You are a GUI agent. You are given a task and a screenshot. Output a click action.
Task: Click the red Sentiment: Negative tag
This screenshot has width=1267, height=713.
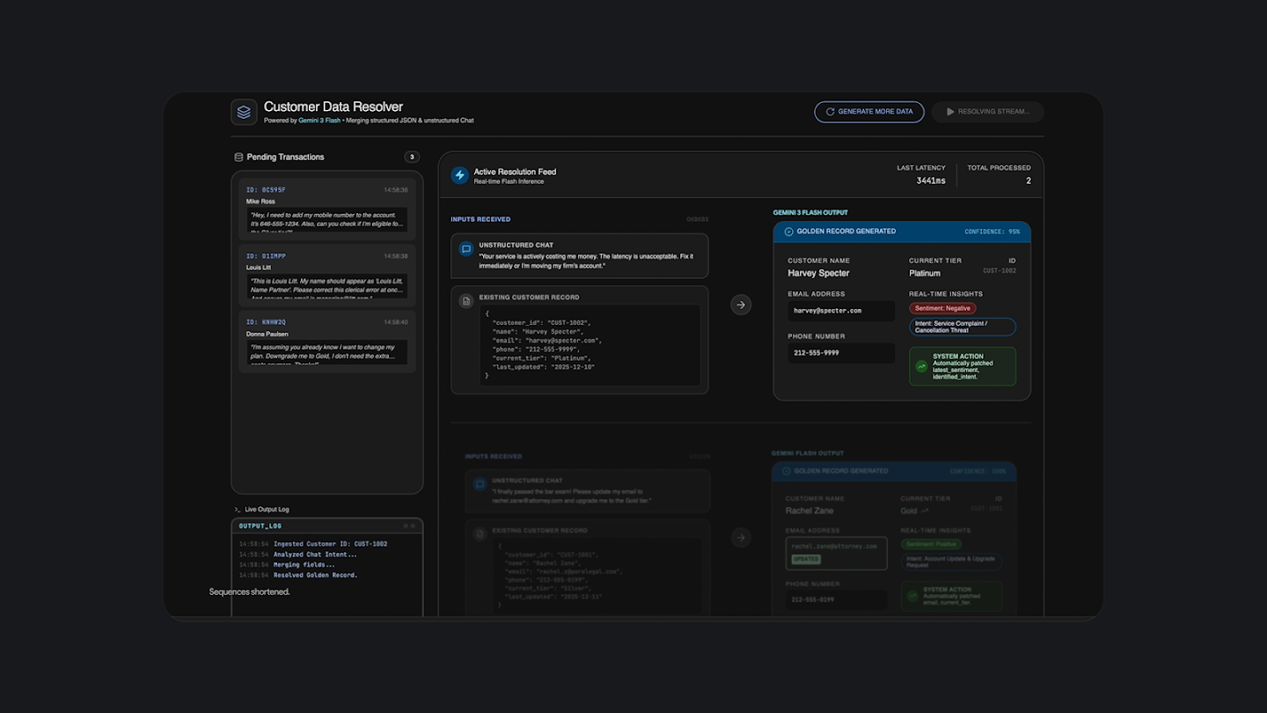[x=943, y=309]
